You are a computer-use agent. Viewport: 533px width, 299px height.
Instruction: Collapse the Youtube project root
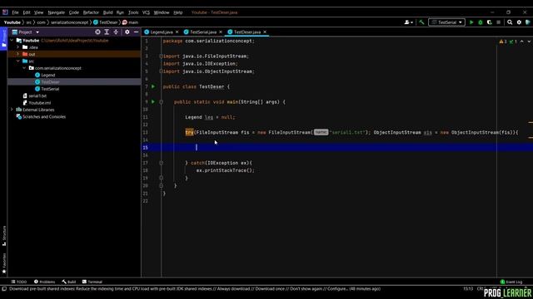point(12,41)
